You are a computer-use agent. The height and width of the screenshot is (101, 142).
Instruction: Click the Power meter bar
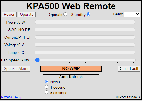point(85,22)
